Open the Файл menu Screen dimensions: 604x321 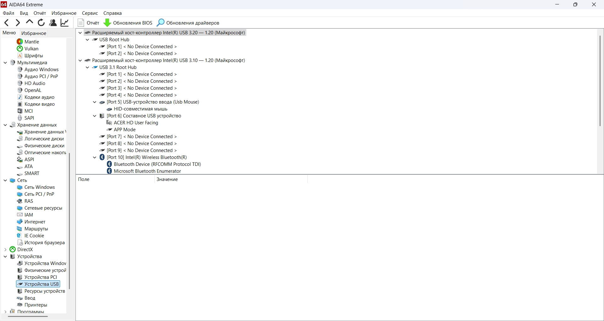(8, 13)
